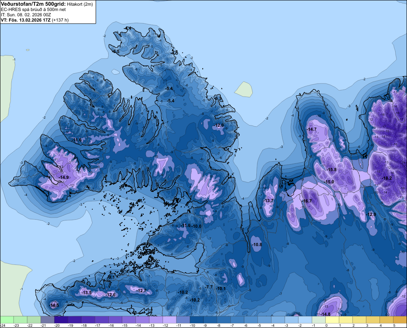Select the -4.4 temperature label at top
This screenshot has height=328, width=407.
point(127,28)
